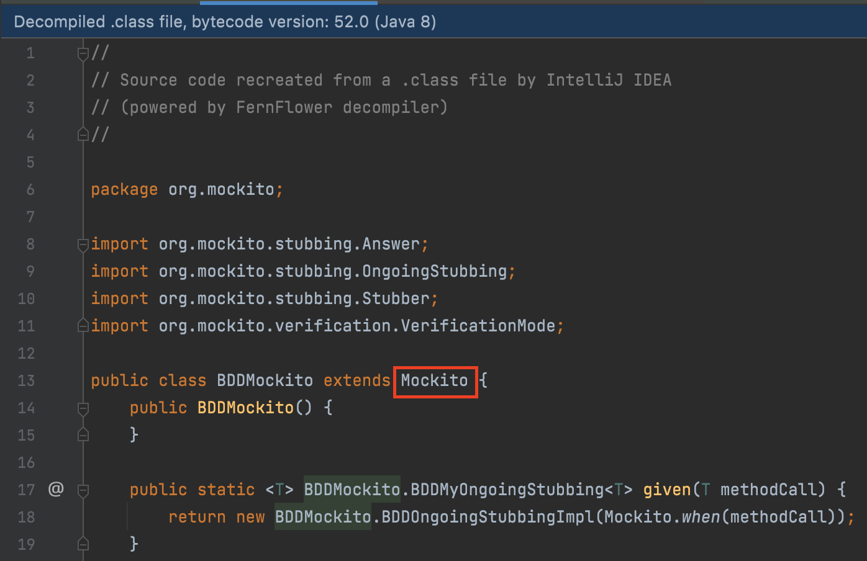Screen dimensions: 867x561
Task: Toggle fold marker at line 4 comment end
Action: click(83, 135)
